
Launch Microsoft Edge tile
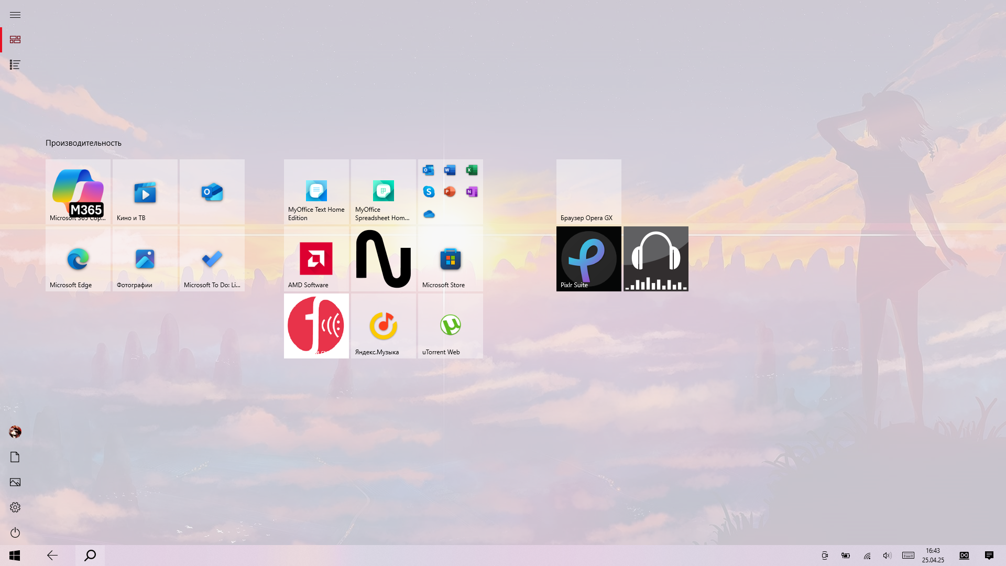(x=78, y=259)
